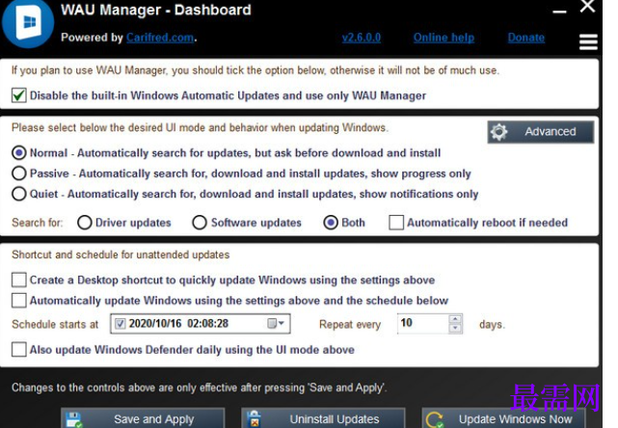
Task: Click the v2.6.0.0 version link
Action: point(362,38)
